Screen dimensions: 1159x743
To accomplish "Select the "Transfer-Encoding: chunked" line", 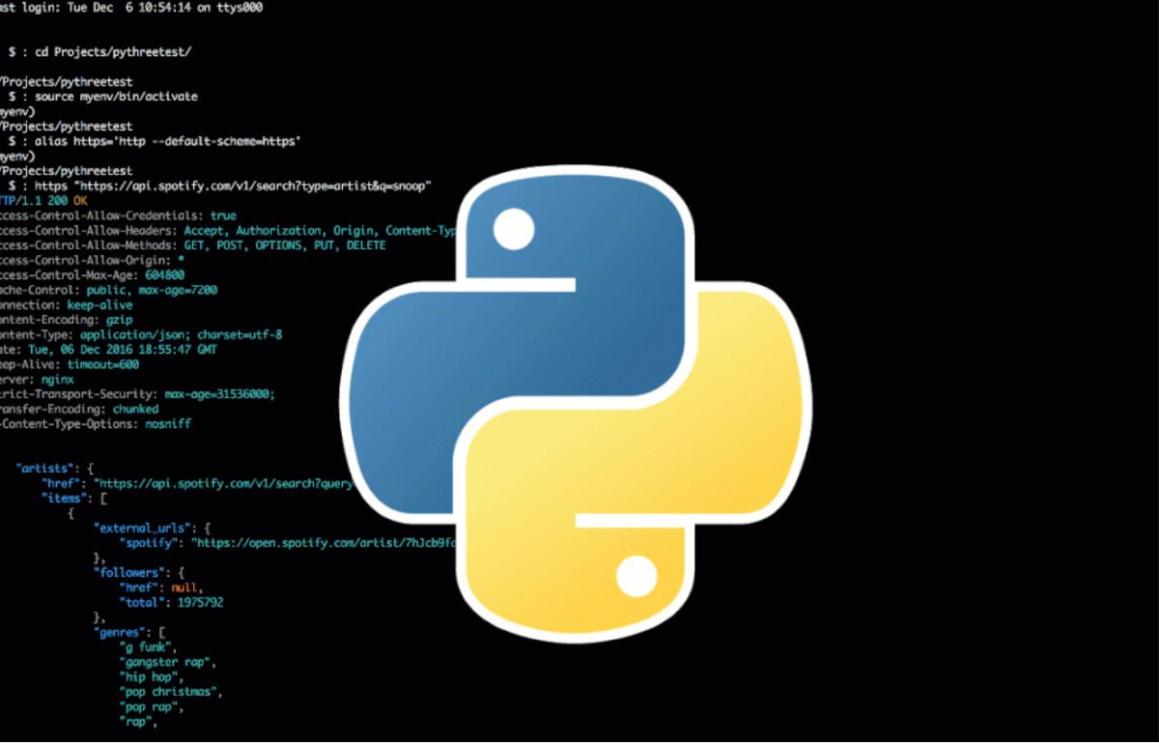I will pos(79,410).
